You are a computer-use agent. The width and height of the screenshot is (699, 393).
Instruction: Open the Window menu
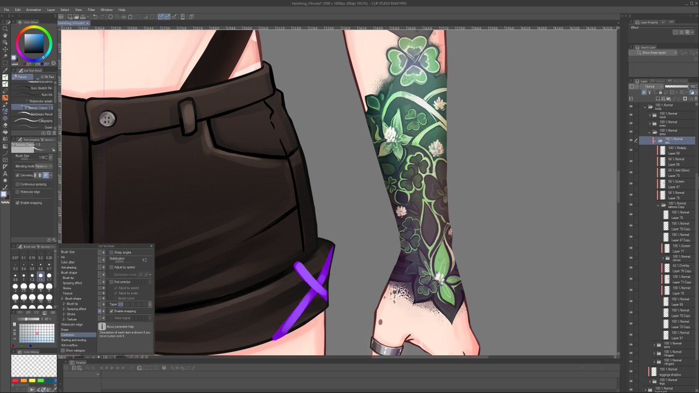(x=107, y=10)
